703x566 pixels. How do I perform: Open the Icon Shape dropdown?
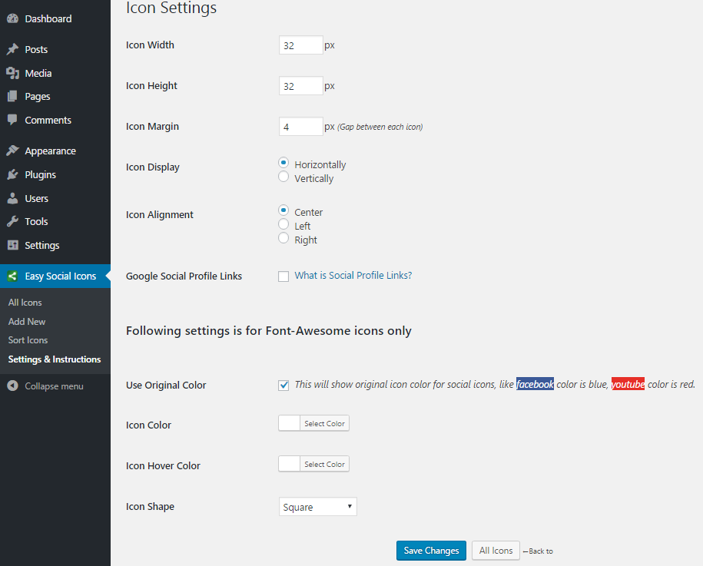318,507
